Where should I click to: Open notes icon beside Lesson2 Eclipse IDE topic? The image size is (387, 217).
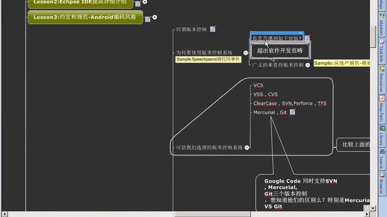138,4
